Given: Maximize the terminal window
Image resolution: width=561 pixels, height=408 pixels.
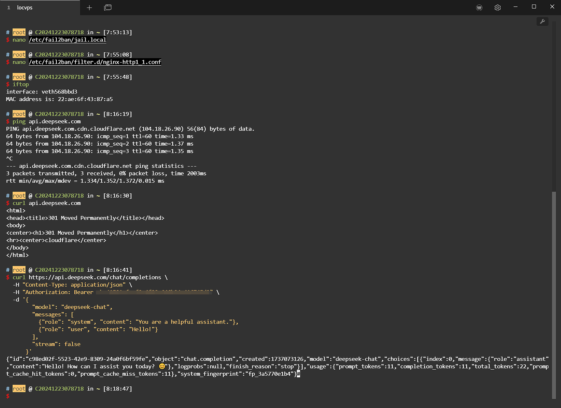Looking at the screenshot, I should (534, 7).
